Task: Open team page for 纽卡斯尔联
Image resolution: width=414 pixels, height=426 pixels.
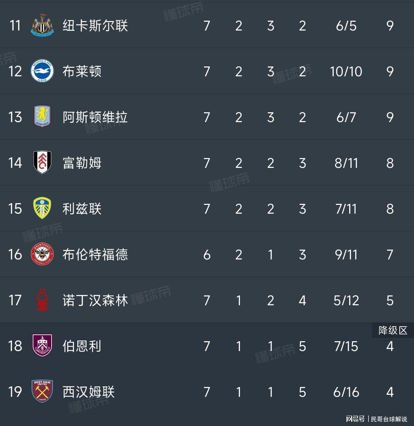Action: click(95, 26)
